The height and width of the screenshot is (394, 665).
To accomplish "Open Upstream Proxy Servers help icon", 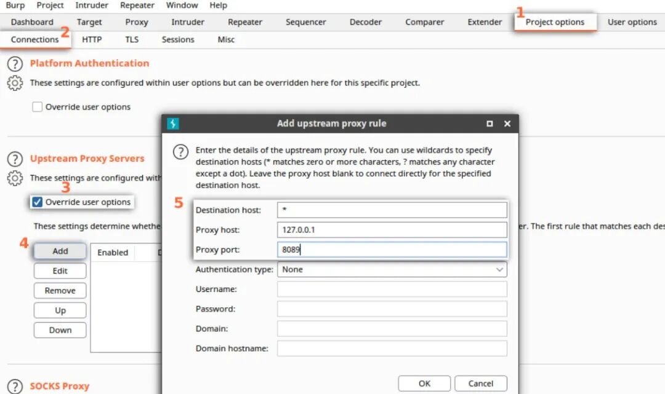I will [x=15, y=159].
